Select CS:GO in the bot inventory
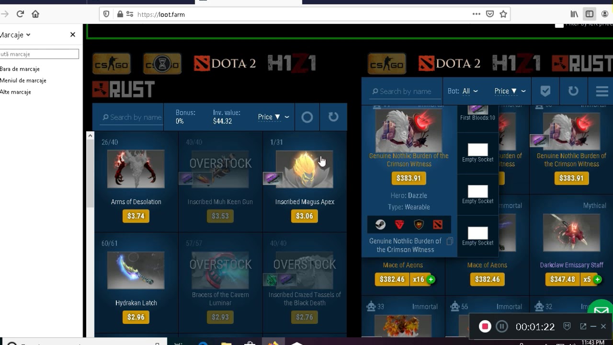613x345 pixels. point(387,63)
